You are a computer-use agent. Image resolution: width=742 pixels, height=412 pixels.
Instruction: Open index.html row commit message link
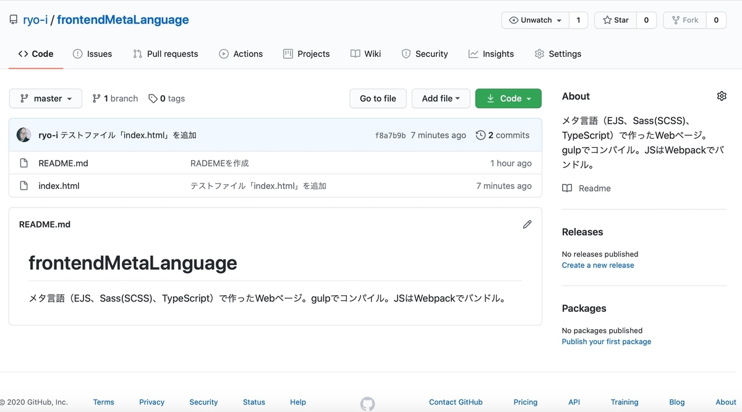tap(258, 185)
